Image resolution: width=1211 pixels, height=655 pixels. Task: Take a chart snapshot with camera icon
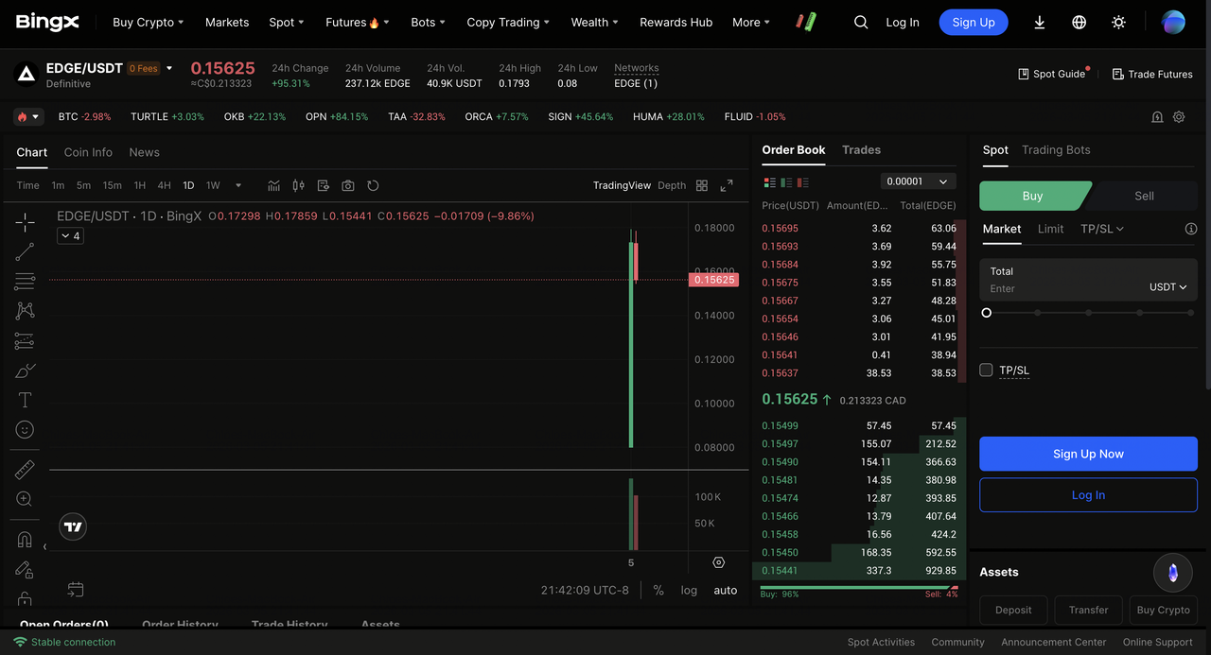coord(348,185)
